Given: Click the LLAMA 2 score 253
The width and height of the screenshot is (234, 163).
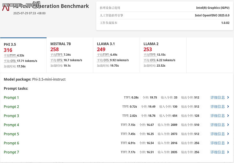Looking at the screenshot, I should pyautogui.click(x=148, y=49).
